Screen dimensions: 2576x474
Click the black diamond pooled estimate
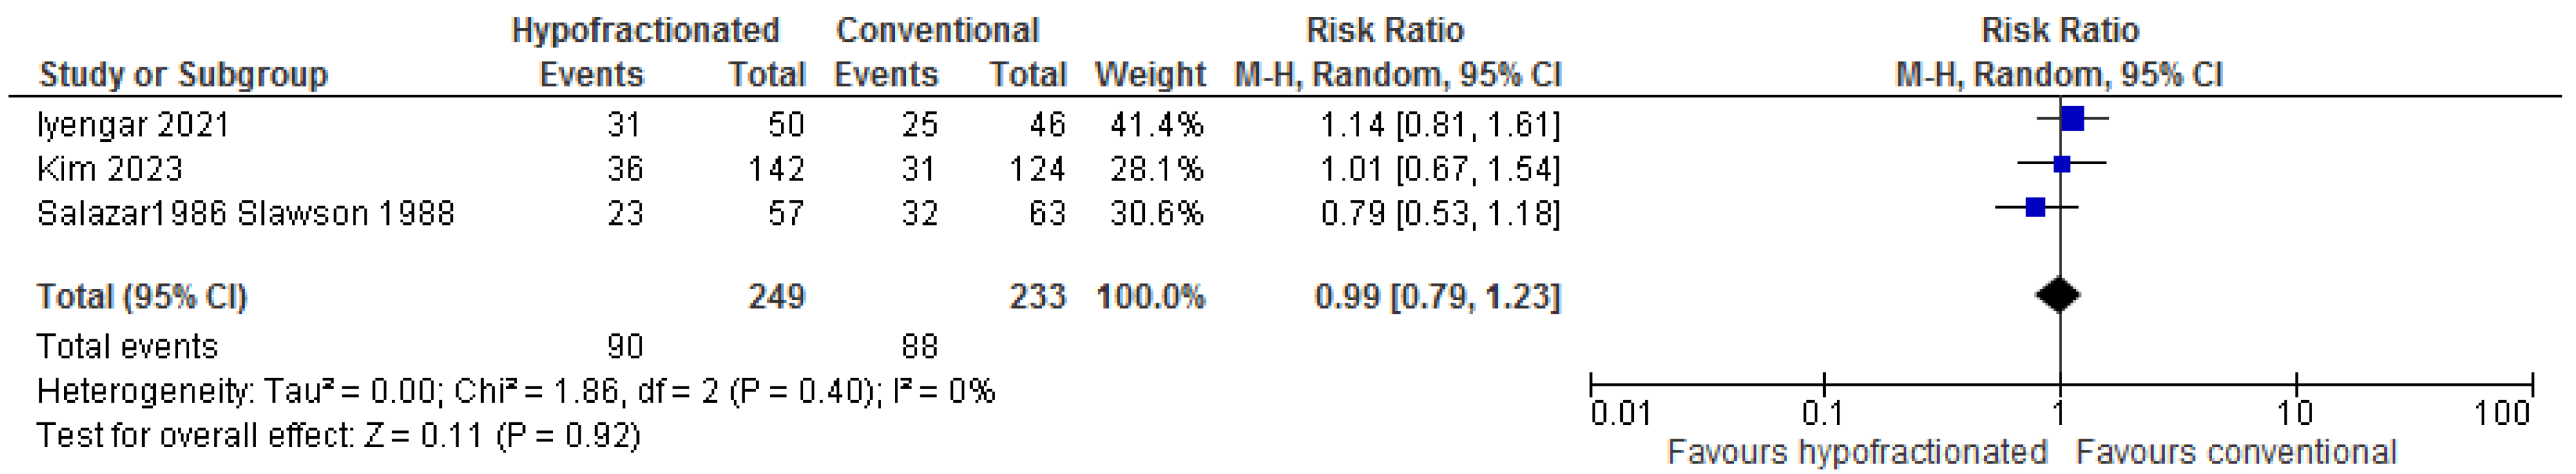tap(2059, 296)
